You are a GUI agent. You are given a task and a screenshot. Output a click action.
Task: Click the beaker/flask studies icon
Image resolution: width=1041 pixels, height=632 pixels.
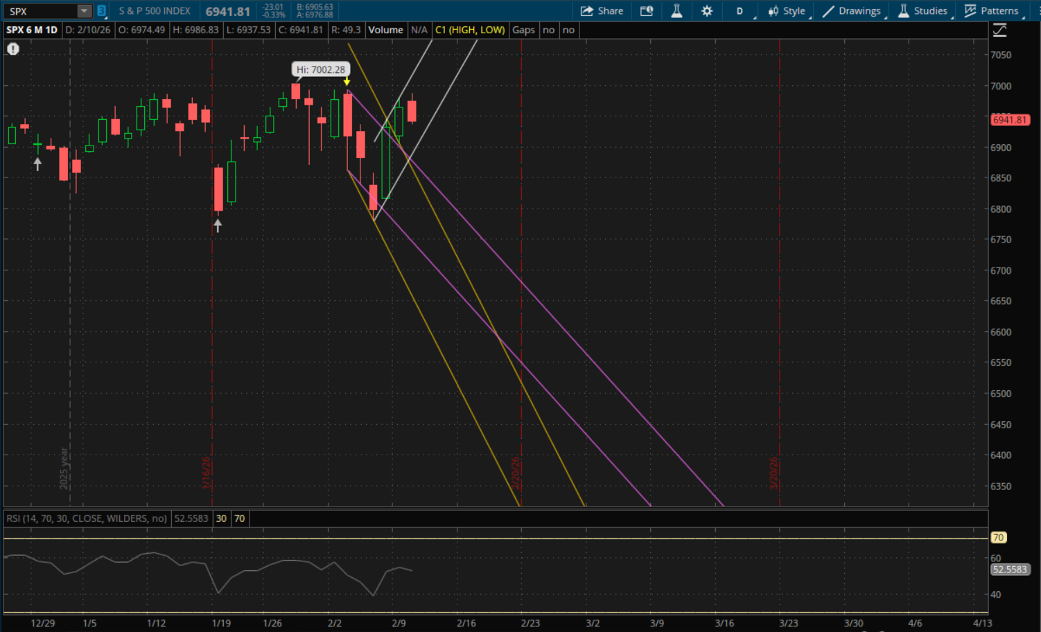(676, 11)
